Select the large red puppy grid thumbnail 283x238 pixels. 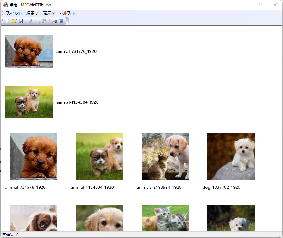[x=34, y=156]
